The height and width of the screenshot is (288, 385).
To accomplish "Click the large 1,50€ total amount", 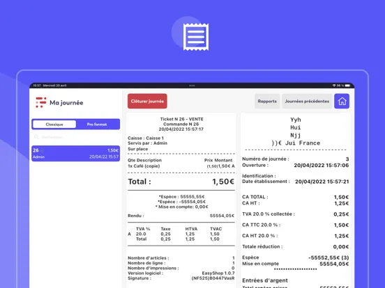I will 223,182.
